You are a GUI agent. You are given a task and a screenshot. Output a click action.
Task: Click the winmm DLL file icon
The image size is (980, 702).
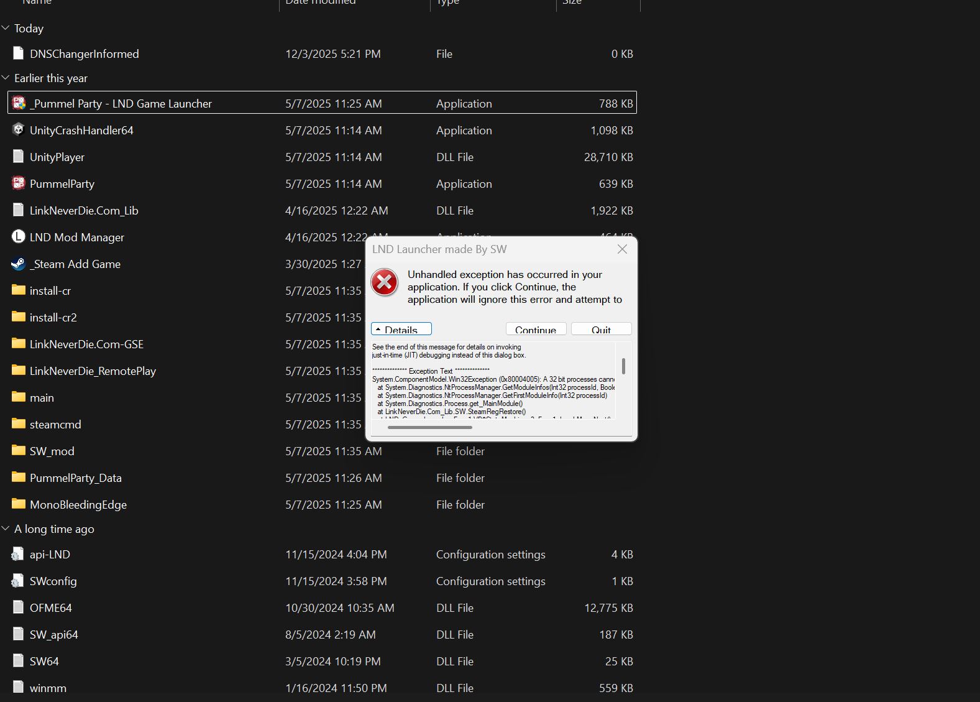coord(19,688)
